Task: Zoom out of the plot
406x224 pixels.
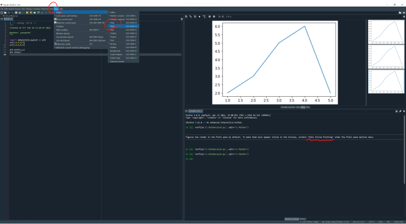Action: point(219,16)
